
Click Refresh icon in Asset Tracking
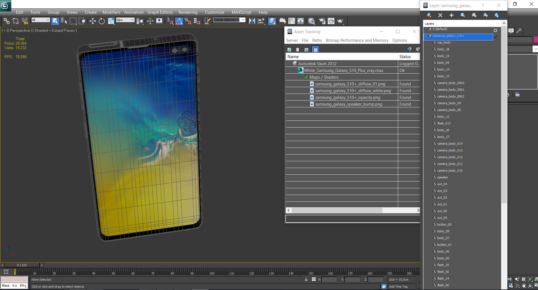[289, 49]
